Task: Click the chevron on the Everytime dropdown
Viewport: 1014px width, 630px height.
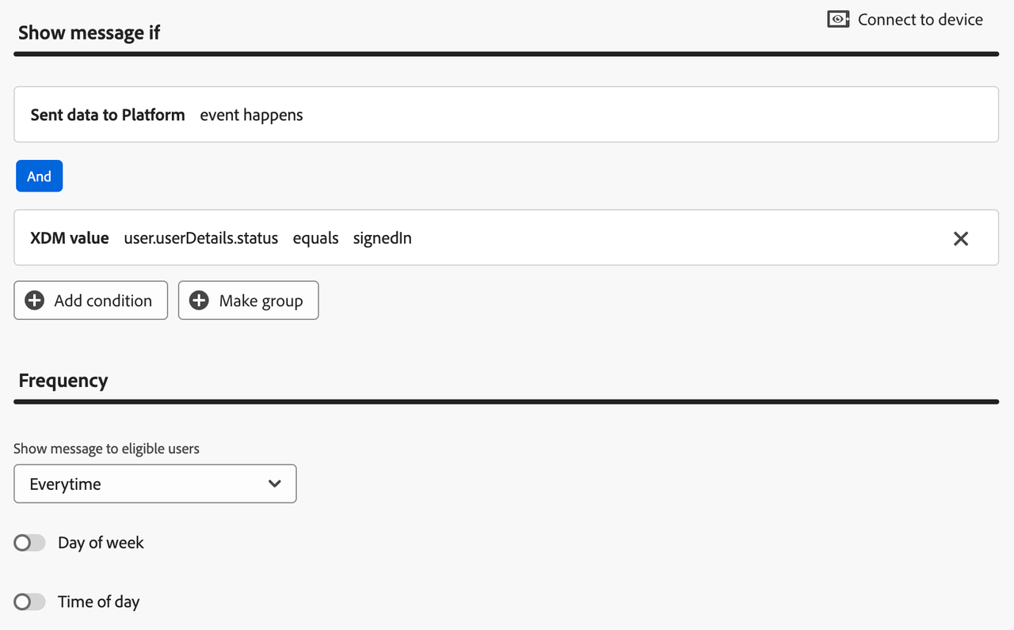Action: click(x=274, y=483)
